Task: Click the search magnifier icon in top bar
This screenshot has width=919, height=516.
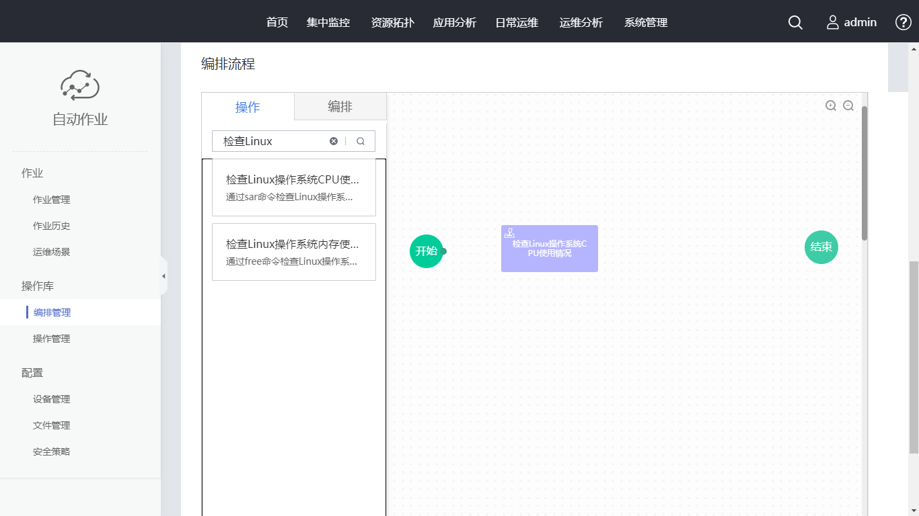Action: tap(795, 23)
